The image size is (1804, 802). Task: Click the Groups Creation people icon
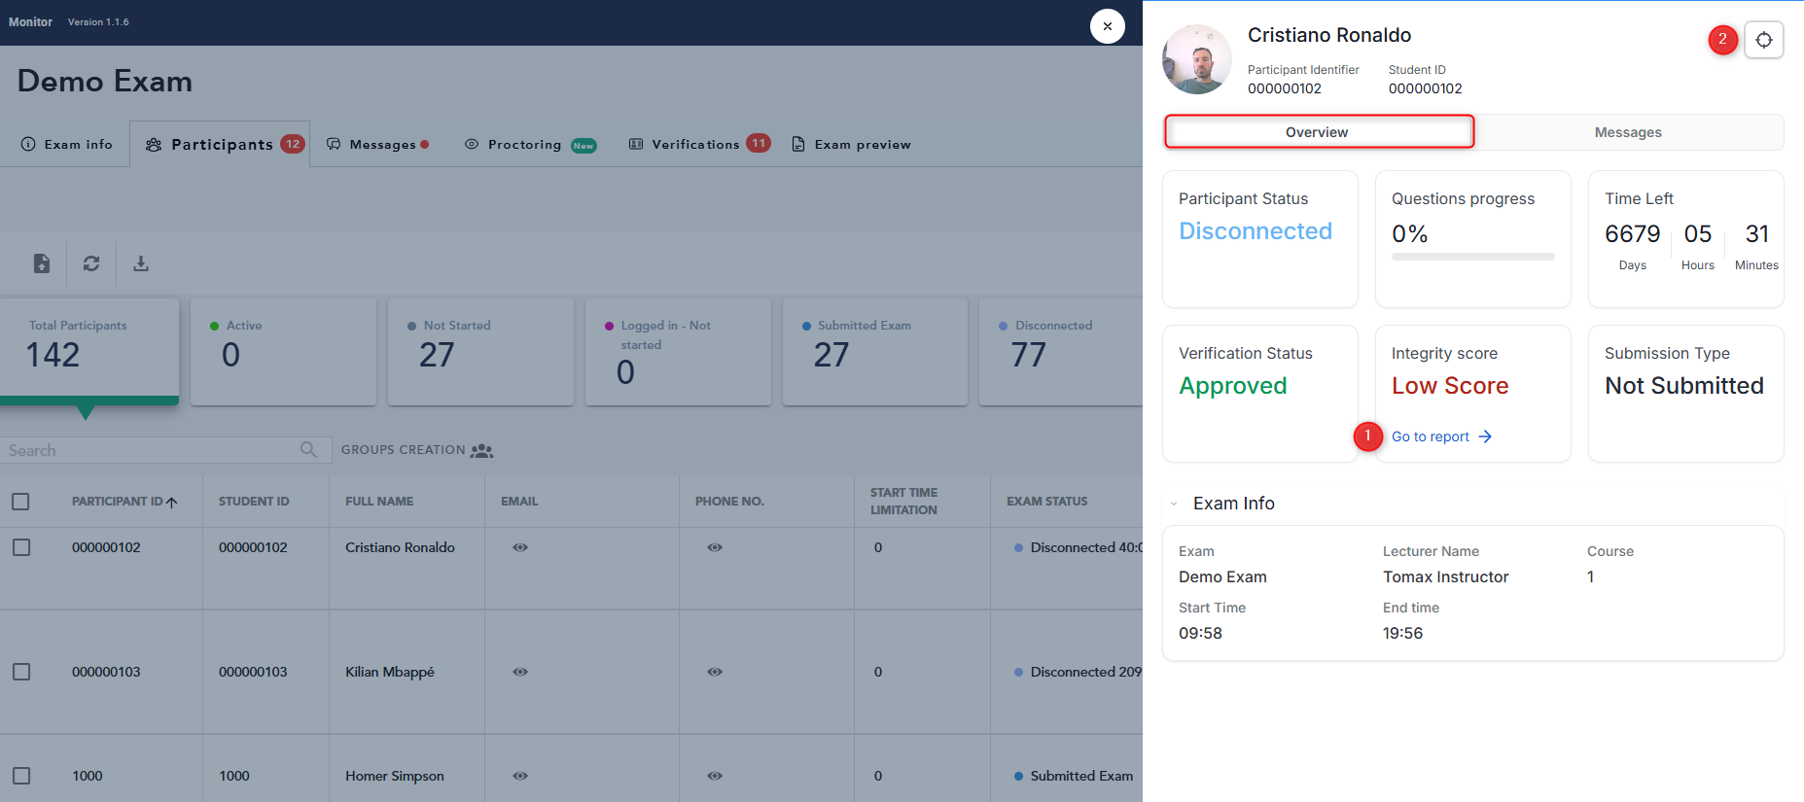pyautogui.click(x=481, y=450)
